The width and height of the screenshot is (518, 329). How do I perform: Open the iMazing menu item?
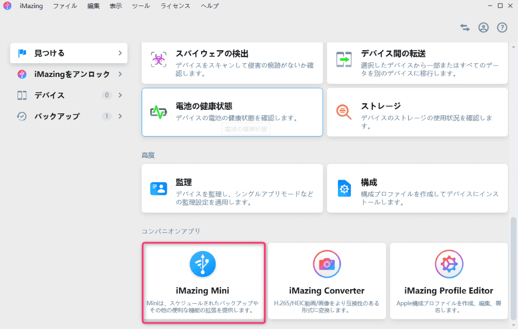[x=31, y=6]
